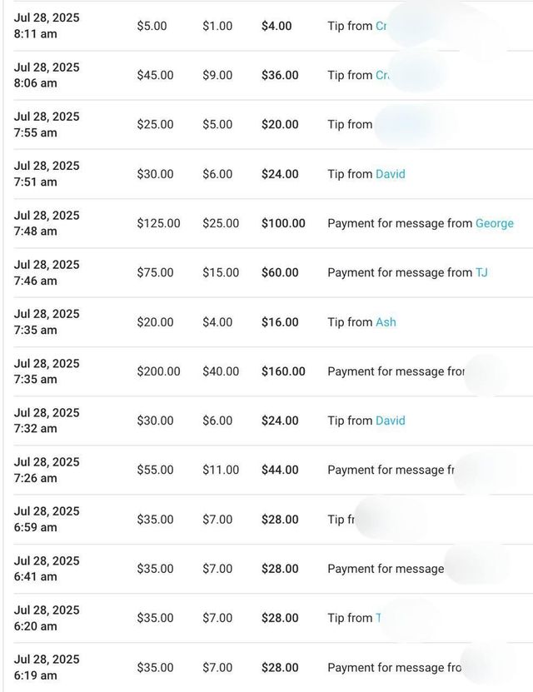Open TJ's profile link

481,272
